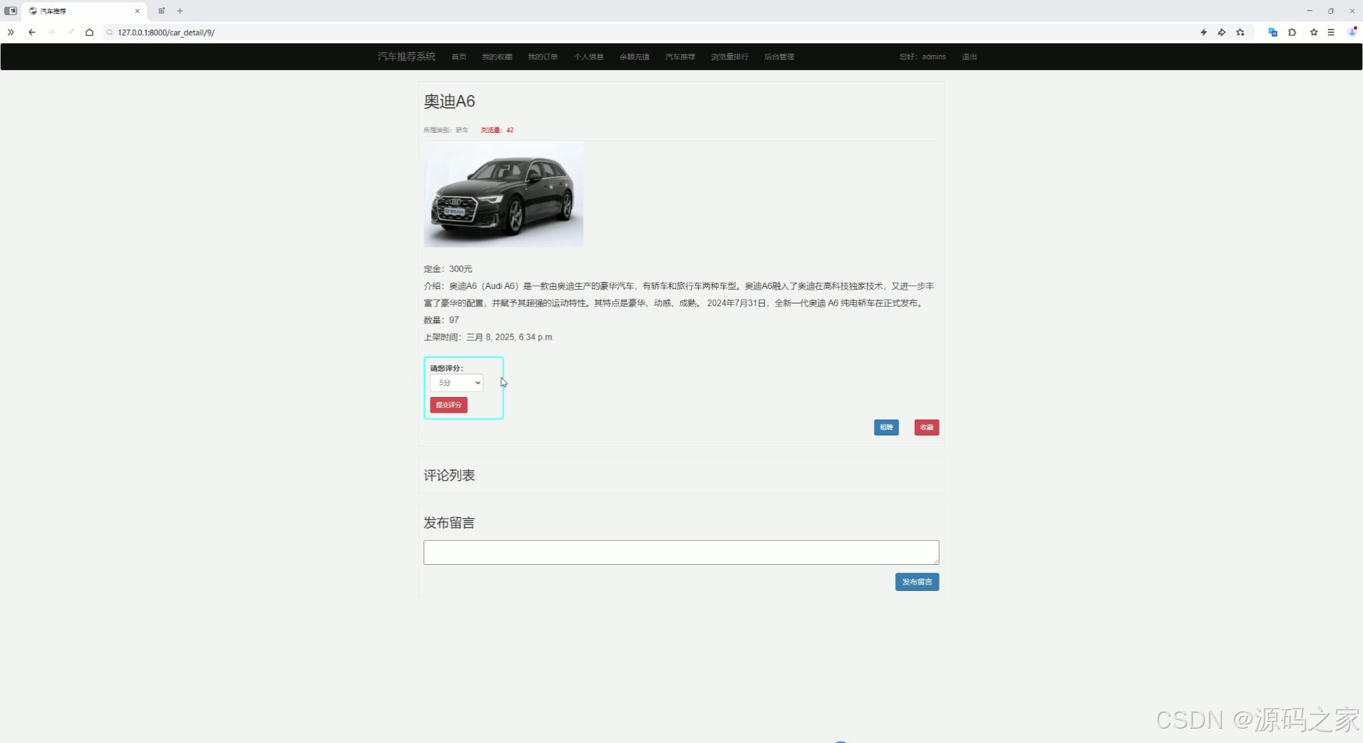Go to 浏览量排行 nav item
The image size is (1363, 743).
(730, 57)
